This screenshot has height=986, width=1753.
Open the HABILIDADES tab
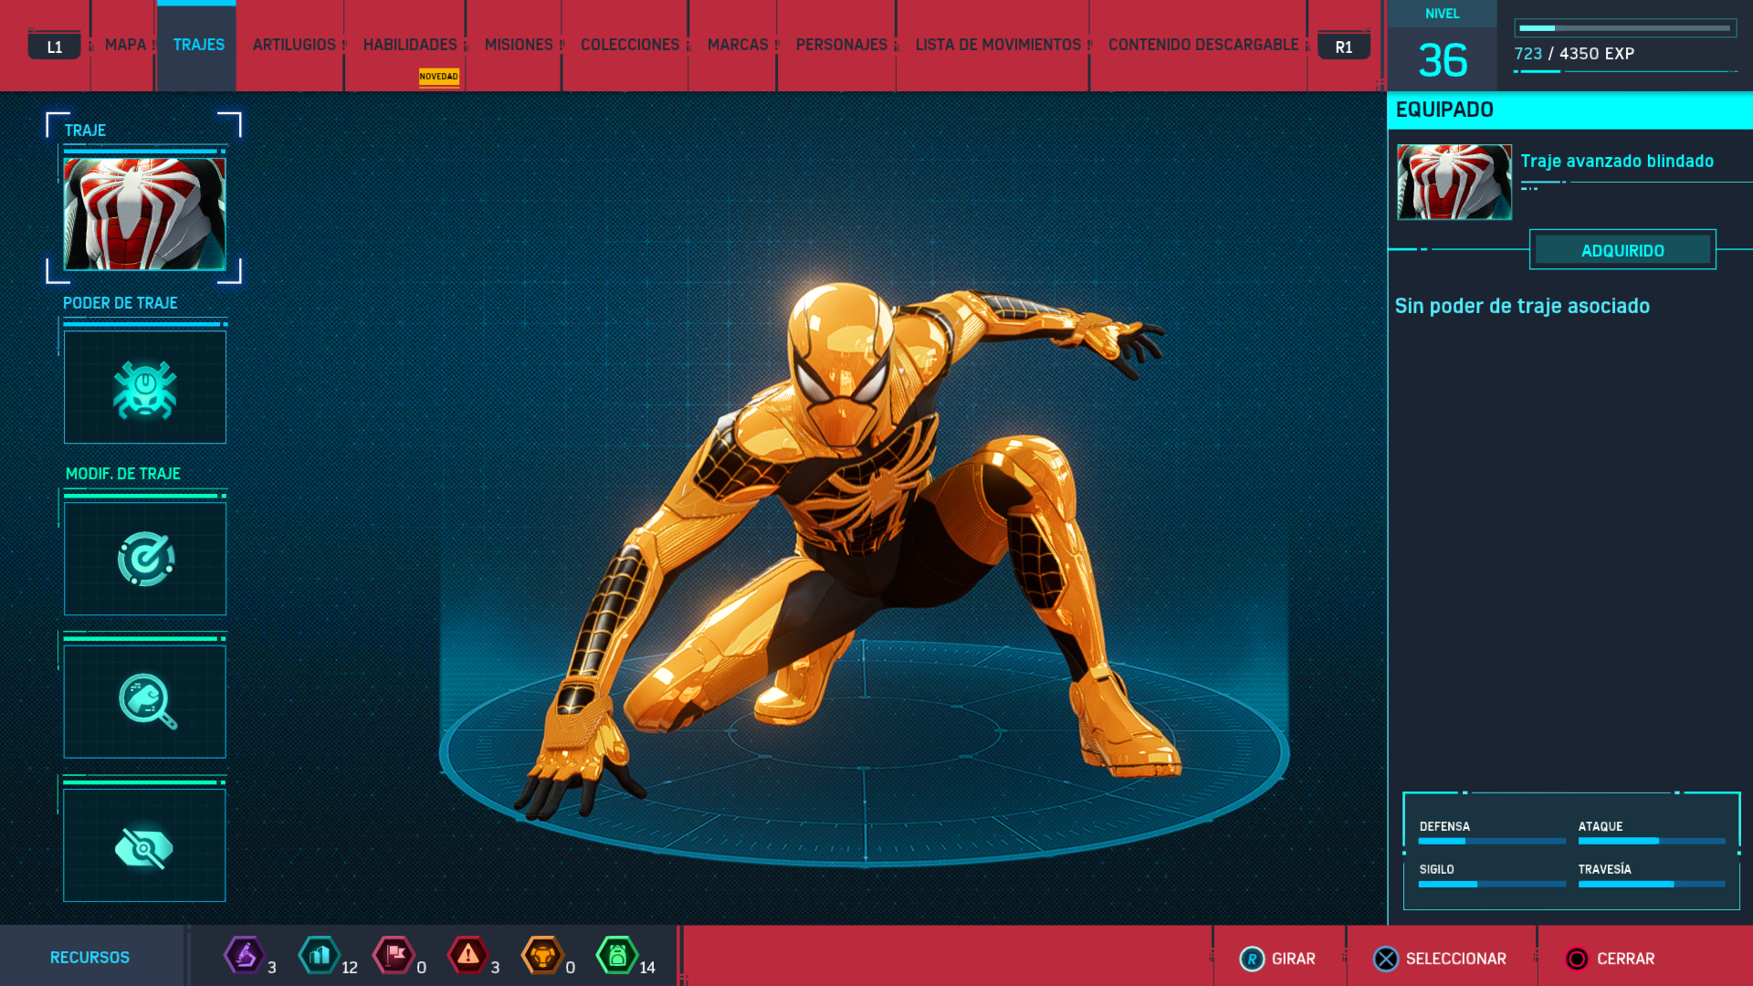pos(410,45)
